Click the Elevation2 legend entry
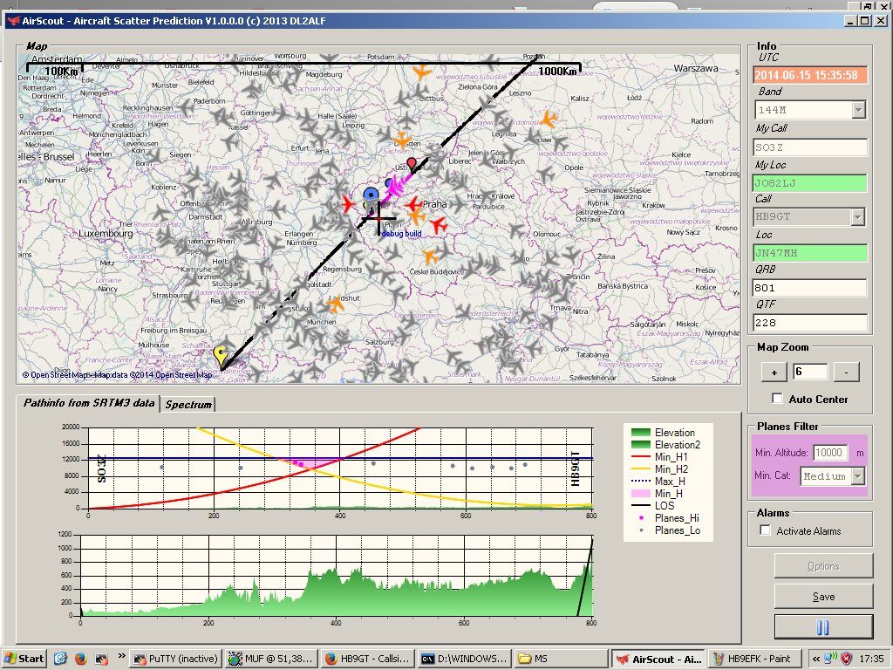The height and width of the screenshot is (670, 893). tap(666, 444)
